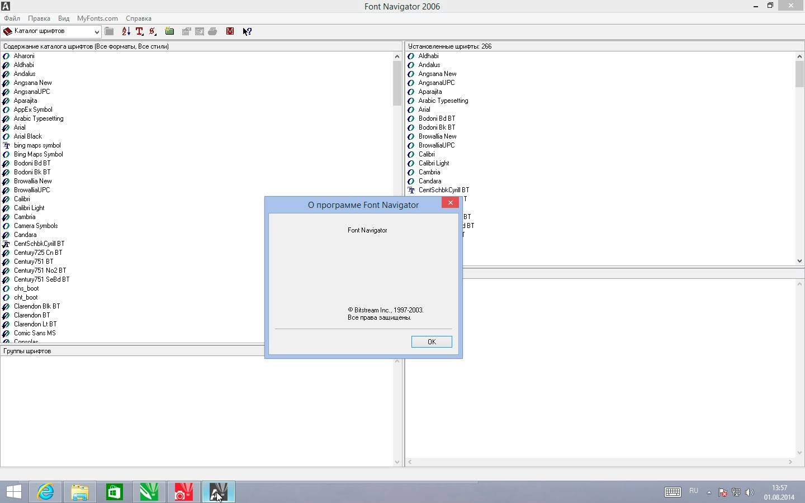Click the new font group icon
Screen dimensions: 805x503
(x=169, y=31)
